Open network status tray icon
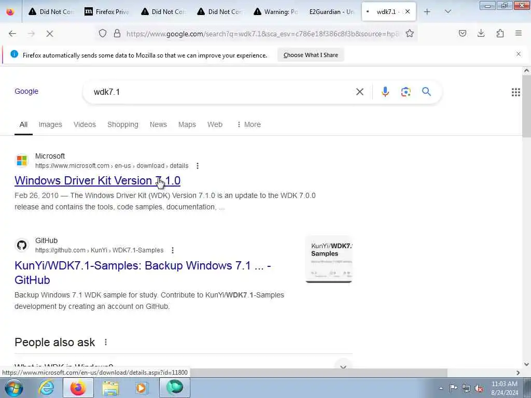 tap(466, 388)
